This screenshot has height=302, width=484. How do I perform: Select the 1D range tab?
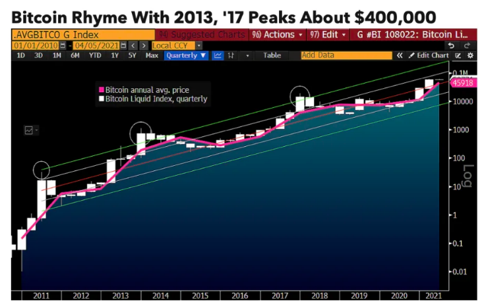click(20, 55)
